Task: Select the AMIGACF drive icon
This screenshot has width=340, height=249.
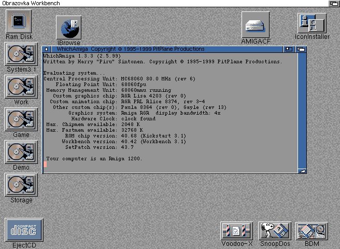Action: [256, 25]
